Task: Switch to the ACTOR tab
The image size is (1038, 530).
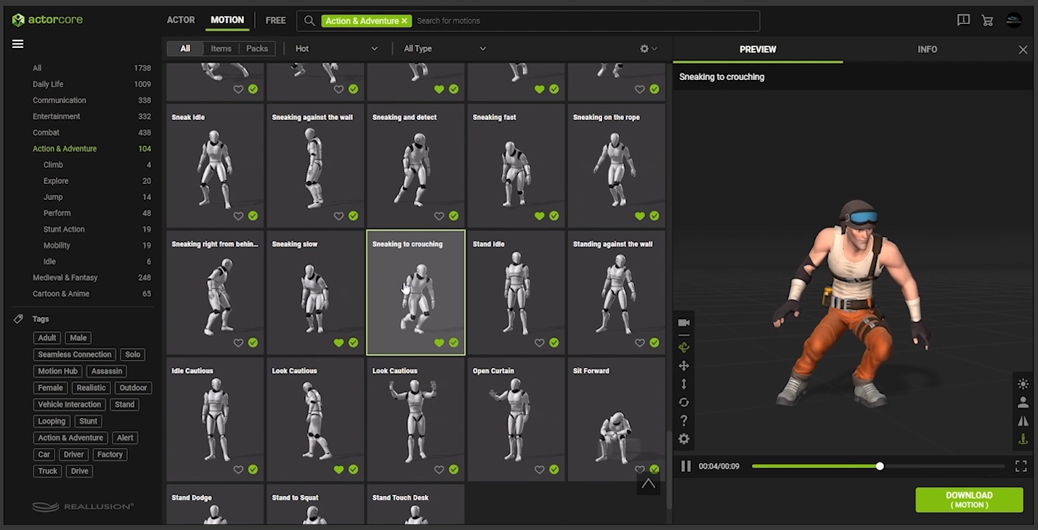Action: click(x=181, y=20)
